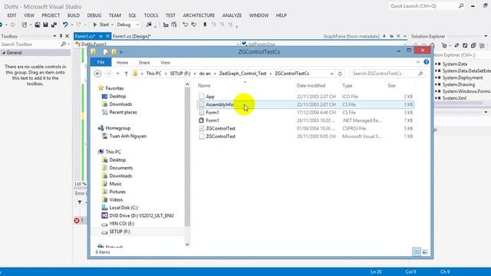The image size is (491, 276).
Task: Open the GraphPane [from metadata] tab
Action: [x=351, y=36]
